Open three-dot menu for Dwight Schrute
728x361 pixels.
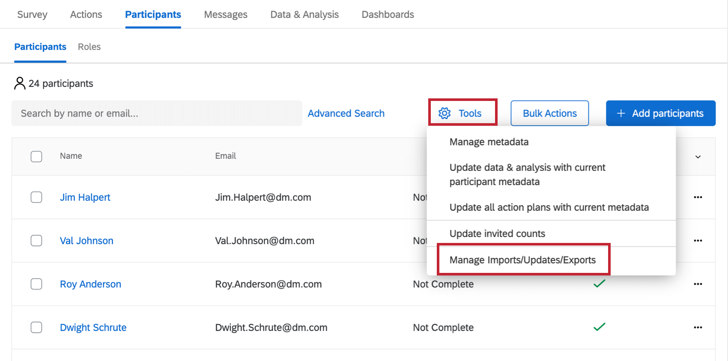coord(698,327)
